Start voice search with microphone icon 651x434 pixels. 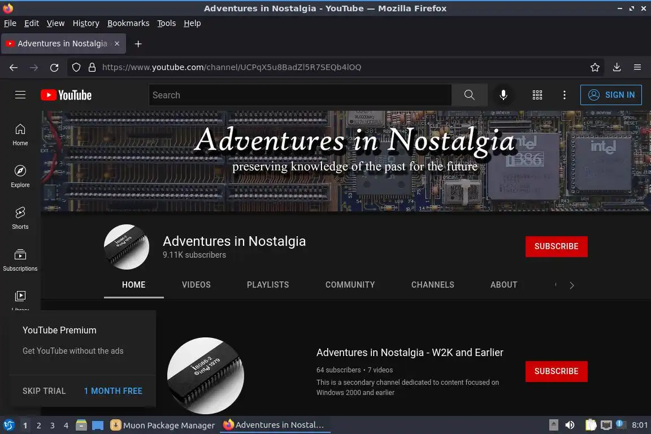coord(503,95)
